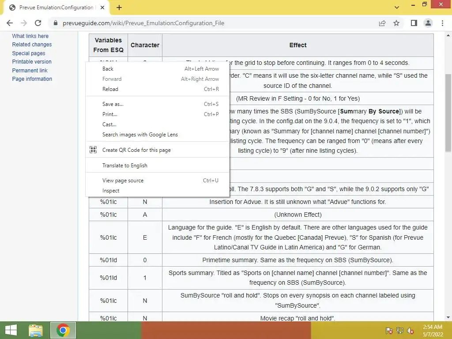Select Search images with Google Lens

click(158, 135)
